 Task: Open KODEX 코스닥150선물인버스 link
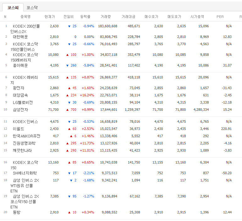click(x=24, y=47)
